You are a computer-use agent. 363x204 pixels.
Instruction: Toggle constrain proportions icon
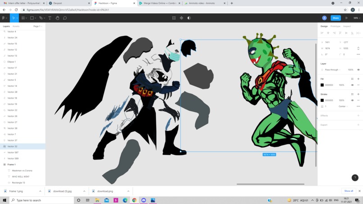tap(358, 48)
